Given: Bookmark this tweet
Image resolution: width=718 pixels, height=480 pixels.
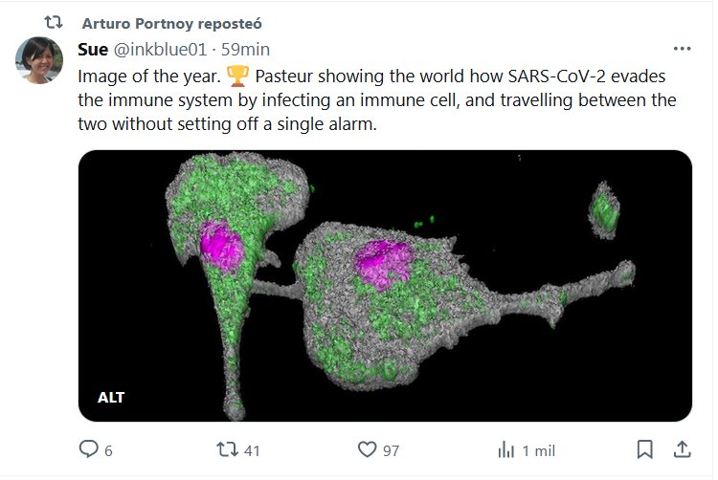Looking at the screenshot, I should 645,449.
